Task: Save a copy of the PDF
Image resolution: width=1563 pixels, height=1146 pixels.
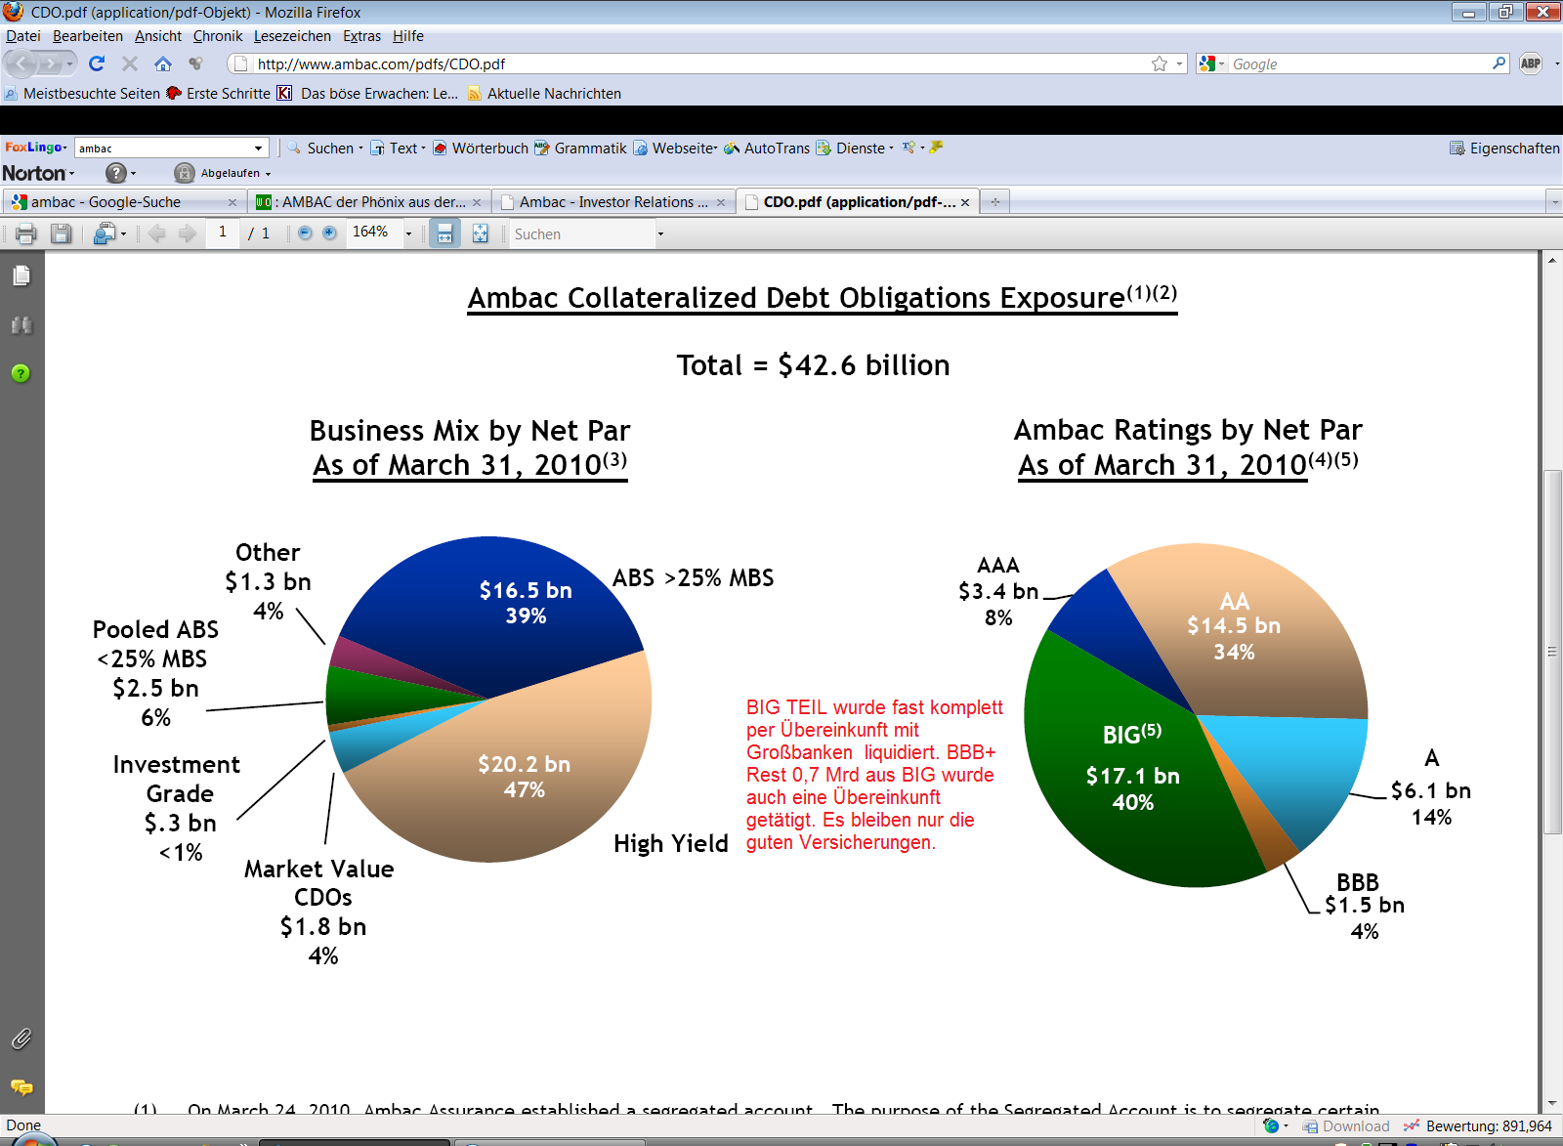Action: (61, 233)
